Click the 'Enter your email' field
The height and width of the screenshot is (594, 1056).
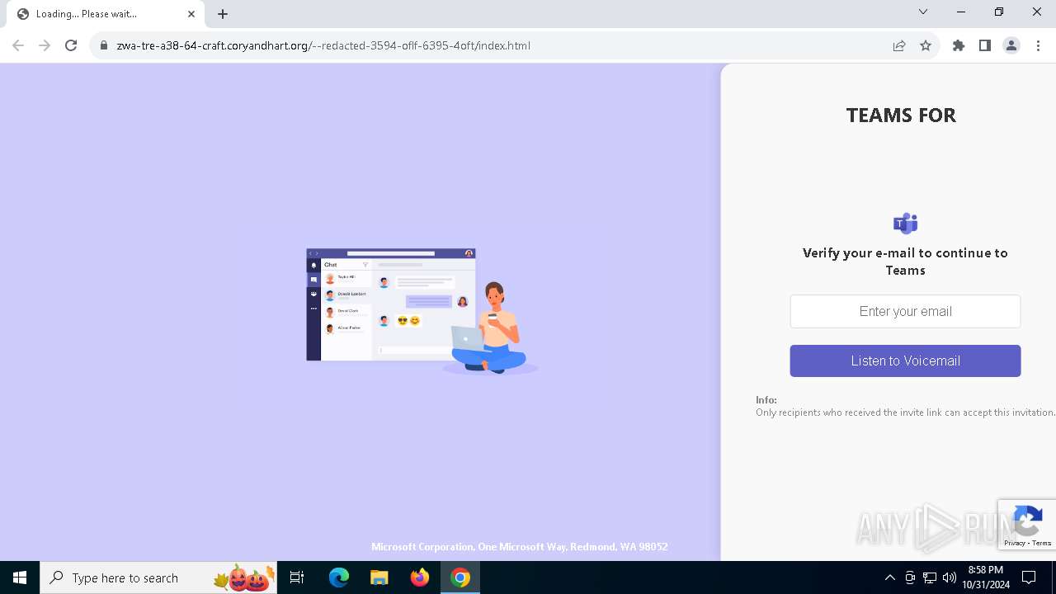(x=905, y=311)
